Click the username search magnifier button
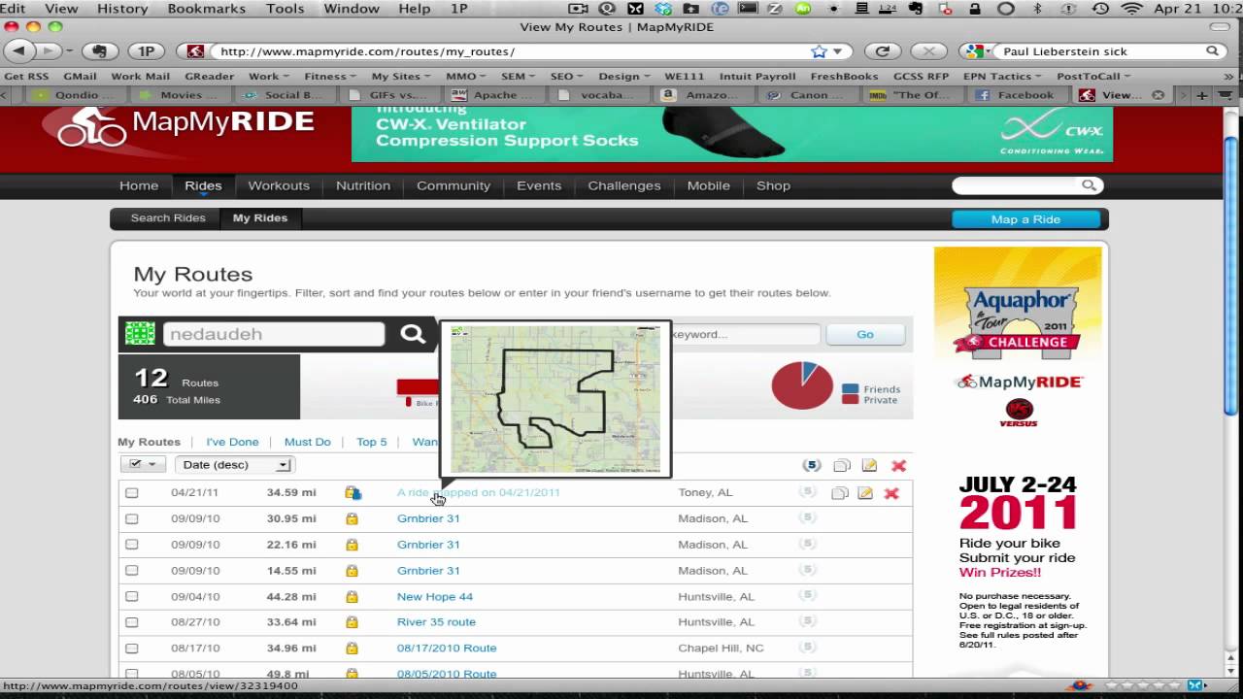Image resolution: width=1243 pixels, height=699 pixels. pos(413,334)
